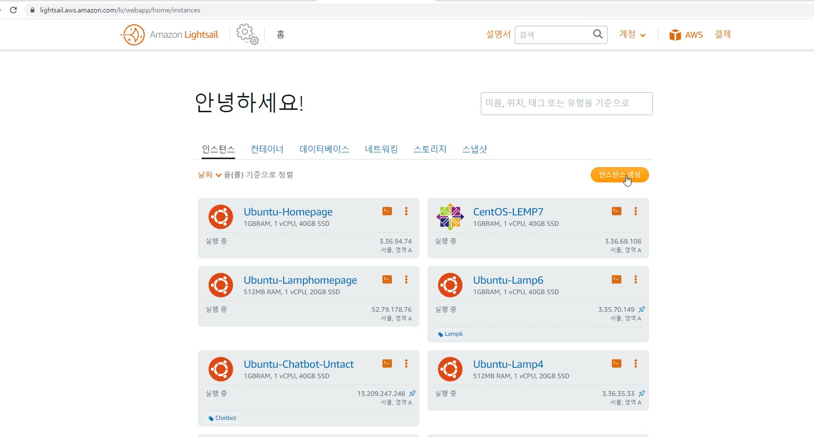
Task: Click the Chatbot tag
Action: [x=223, y=418]
